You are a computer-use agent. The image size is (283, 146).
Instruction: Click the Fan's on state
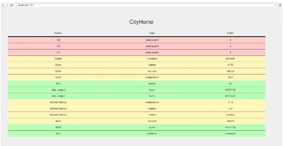coord(230,84)
